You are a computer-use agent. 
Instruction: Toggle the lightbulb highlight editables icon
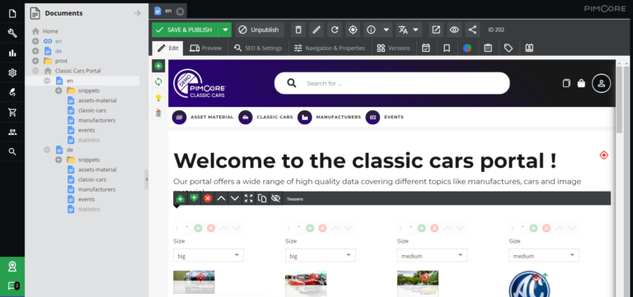[158, 97]
